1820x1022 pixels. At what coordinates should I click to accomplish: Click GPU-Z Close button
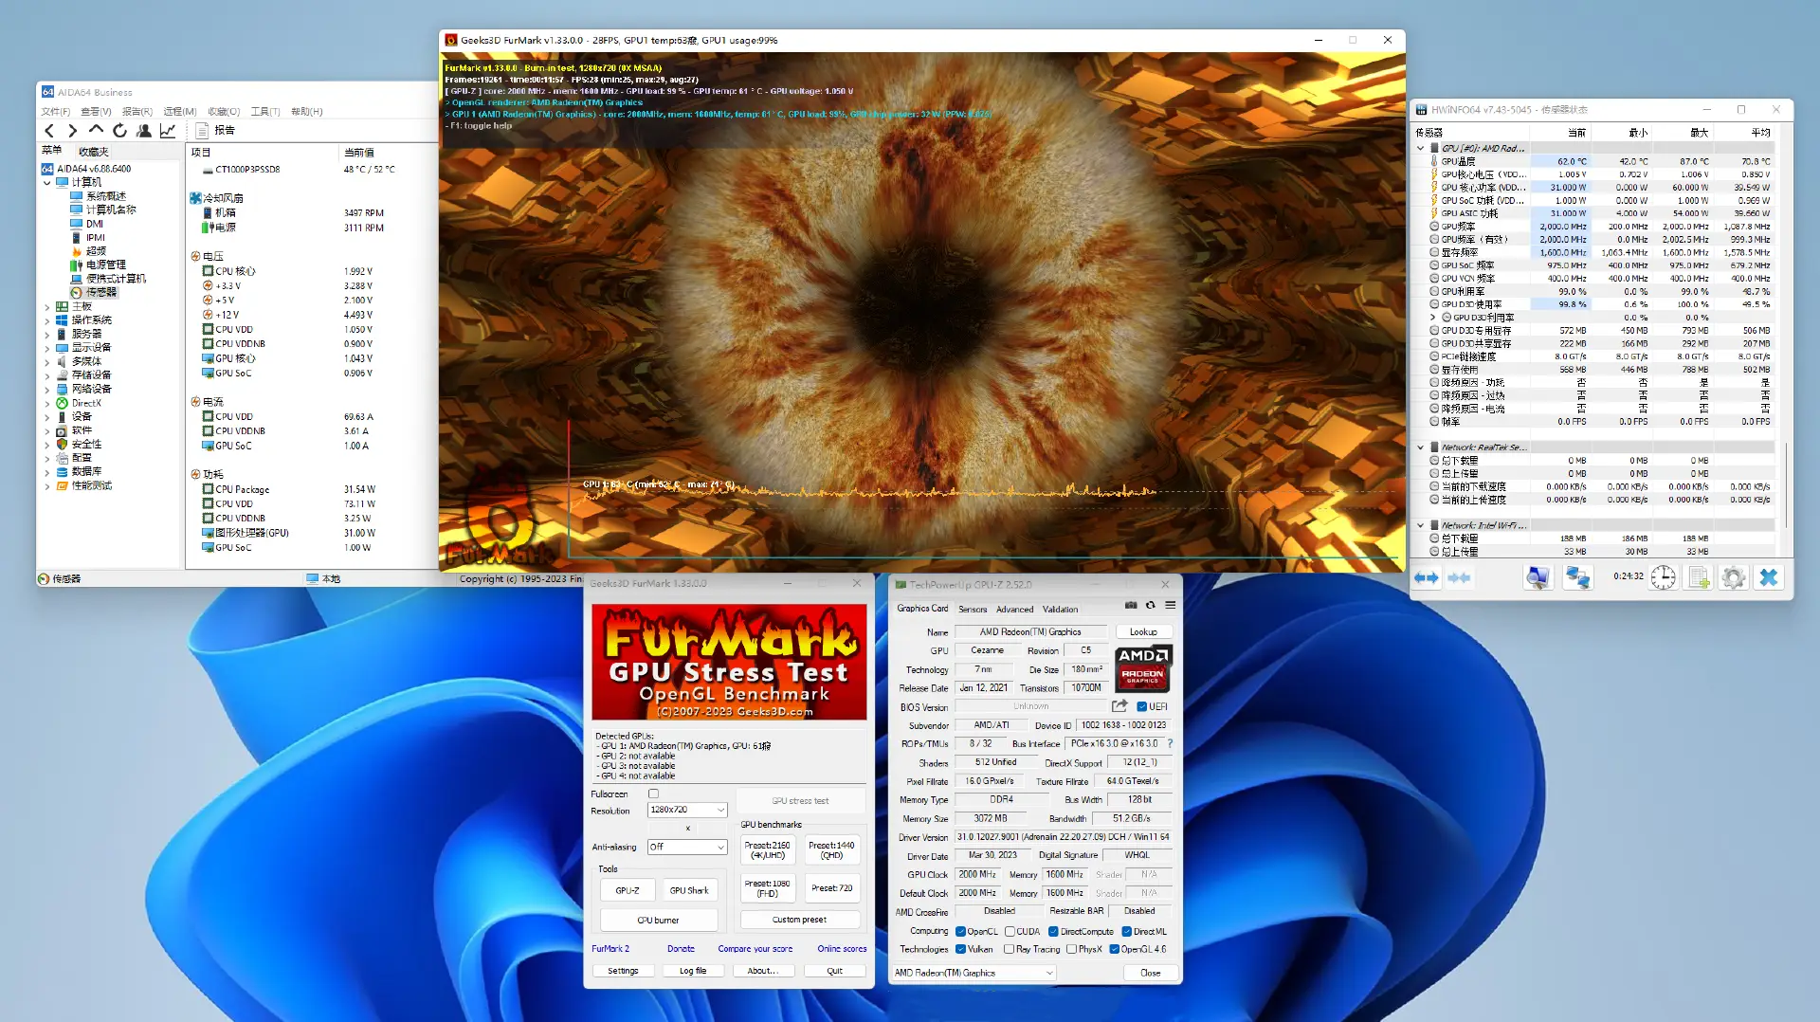pyautogui.click(x=1150, y=973)
